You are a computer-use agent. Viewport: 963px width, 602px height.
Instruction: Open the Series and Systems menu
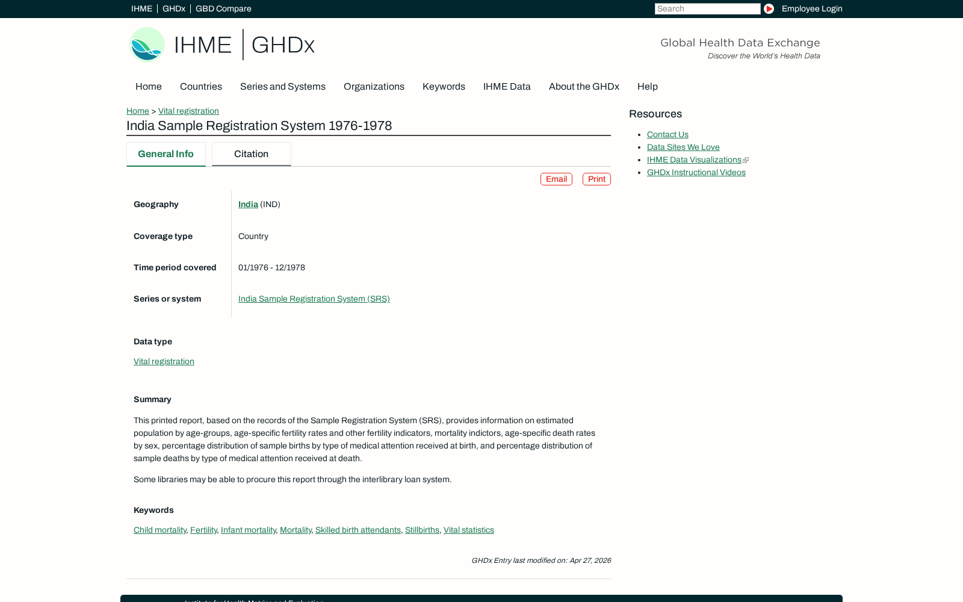(283, 87)
